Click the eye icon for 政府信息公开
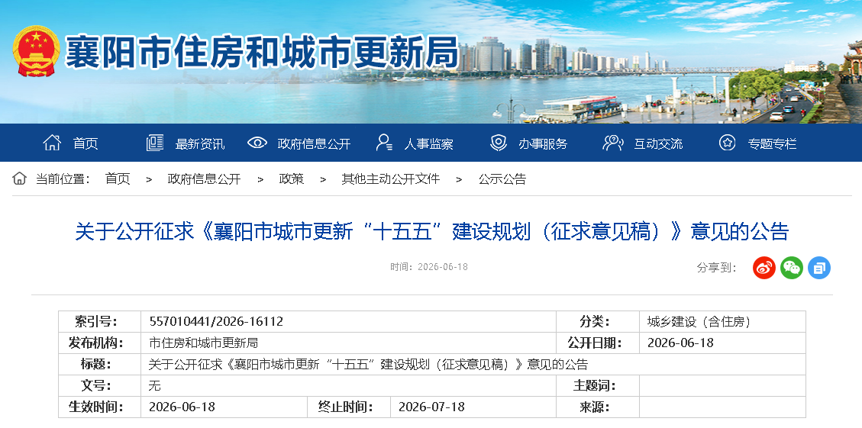The width and height of the screenshot is (862, 428). point(257,143)
